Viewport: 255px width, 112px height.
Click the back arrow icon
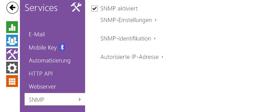pos(12,8)
